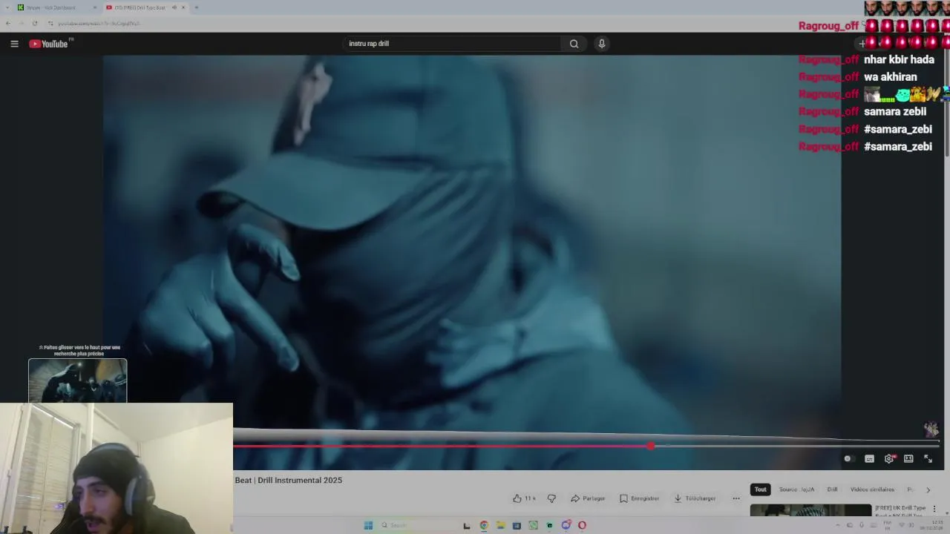Open options for UK Drill Type suggestion
Viewport: 950px width, 534px height.
point(934,509)
